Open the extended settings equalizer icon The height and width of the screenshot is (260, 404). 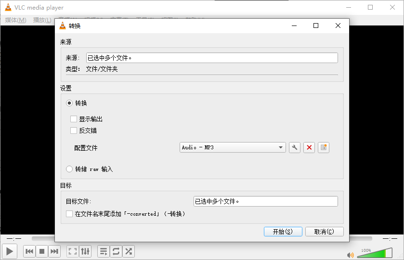coord(85,251)
